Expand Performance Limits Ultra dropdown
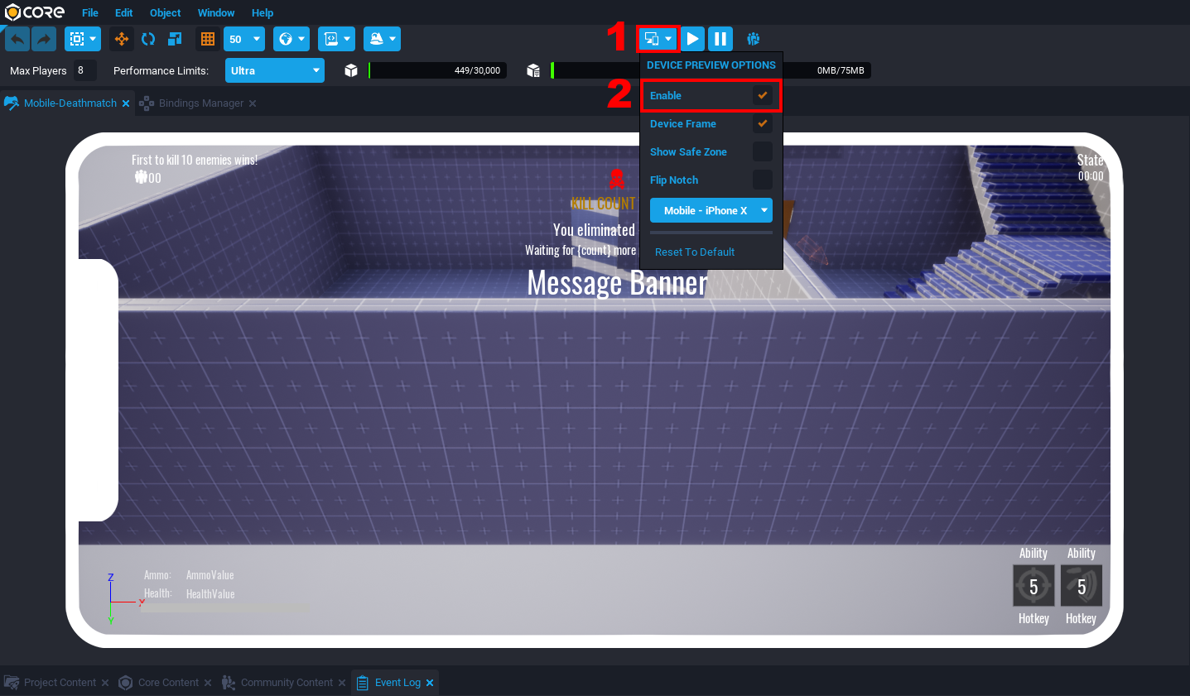Screen dimensions: 1190x696 pyautogui.click(x=274, y=71)
